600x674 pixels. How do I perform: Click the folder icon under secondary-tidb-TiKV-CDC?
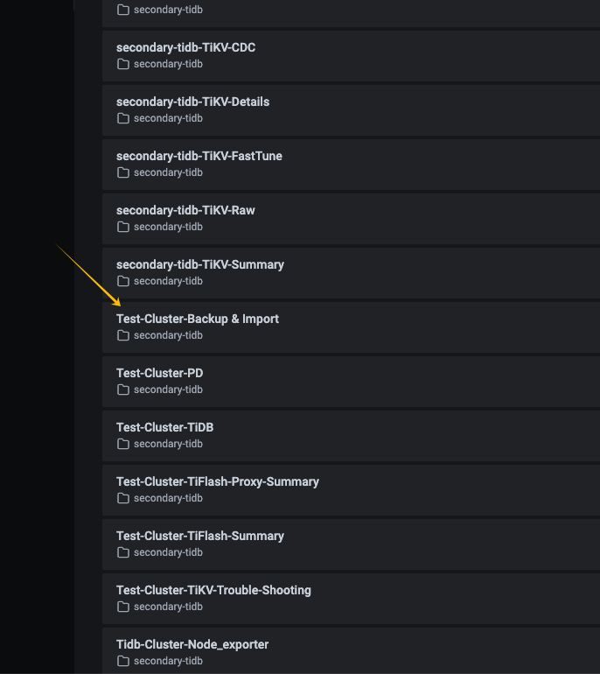pyautogui.click(x=123, y=64)
